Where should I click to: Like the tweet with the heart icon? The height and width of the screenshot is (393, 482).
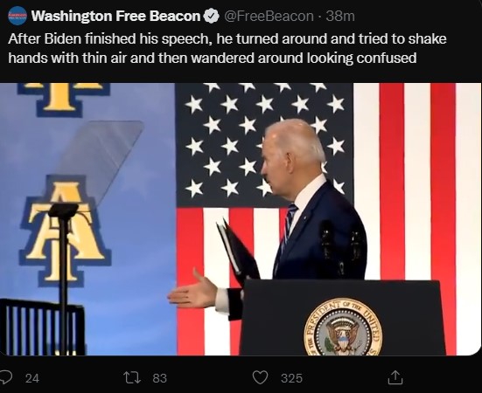point(260,377)
